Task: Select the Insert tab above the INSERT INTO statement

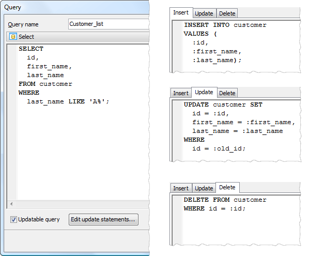Action: [181, 13]
